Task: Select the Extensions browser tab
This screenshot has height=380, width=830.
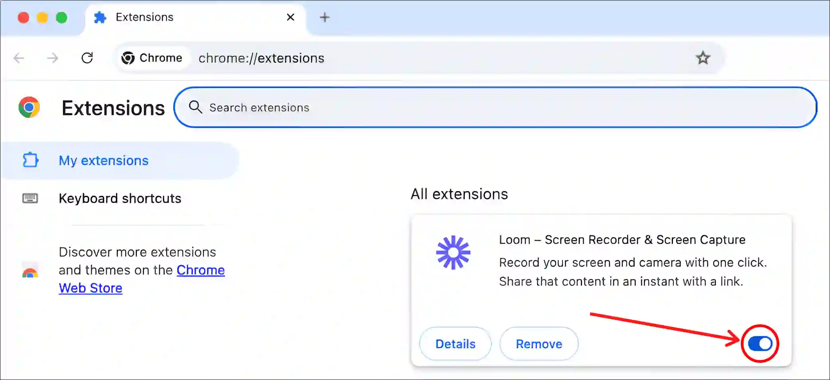Action: 195,18
